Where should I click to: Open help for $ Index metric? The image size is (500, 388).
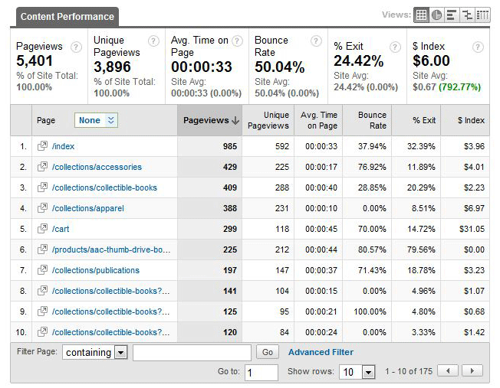tap(478, 47)
